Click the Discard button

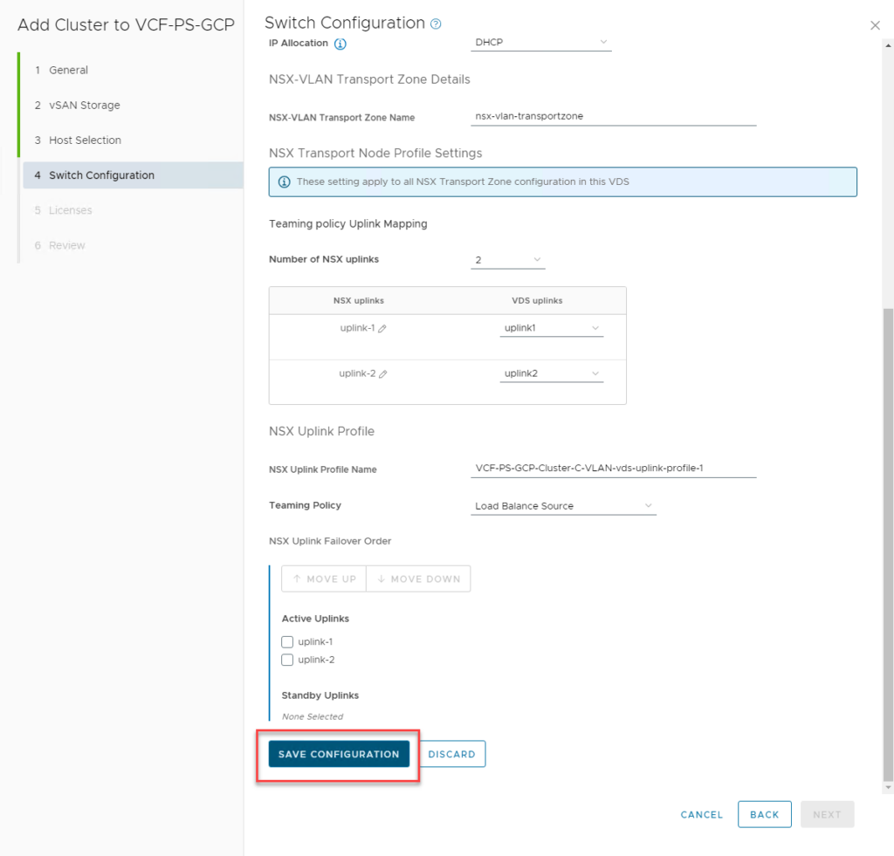pos(451,755)
